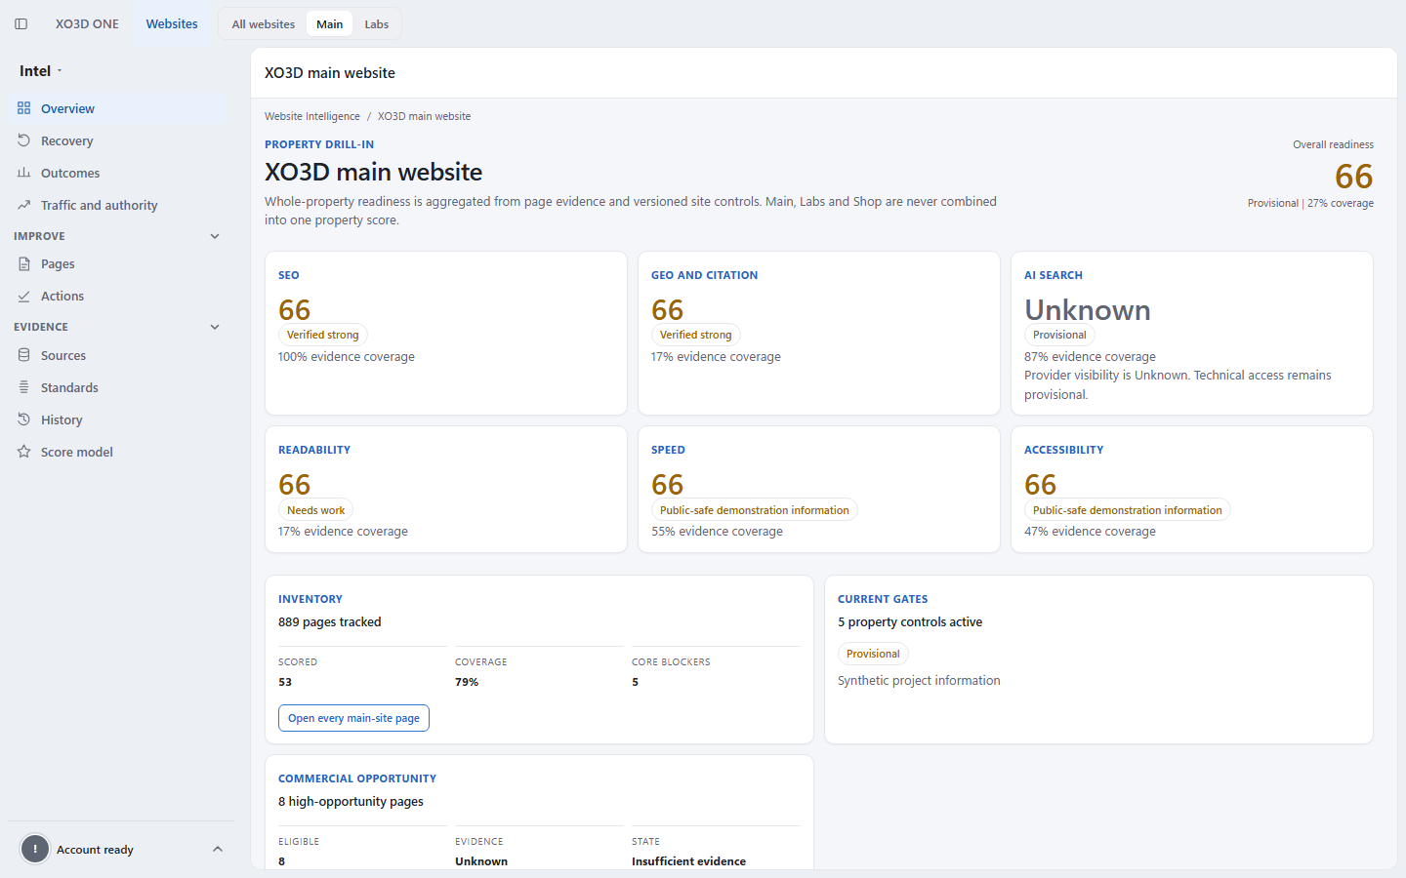
Task: Click Website Intelligence breadcrumb link
Action: tap(312, 116)
